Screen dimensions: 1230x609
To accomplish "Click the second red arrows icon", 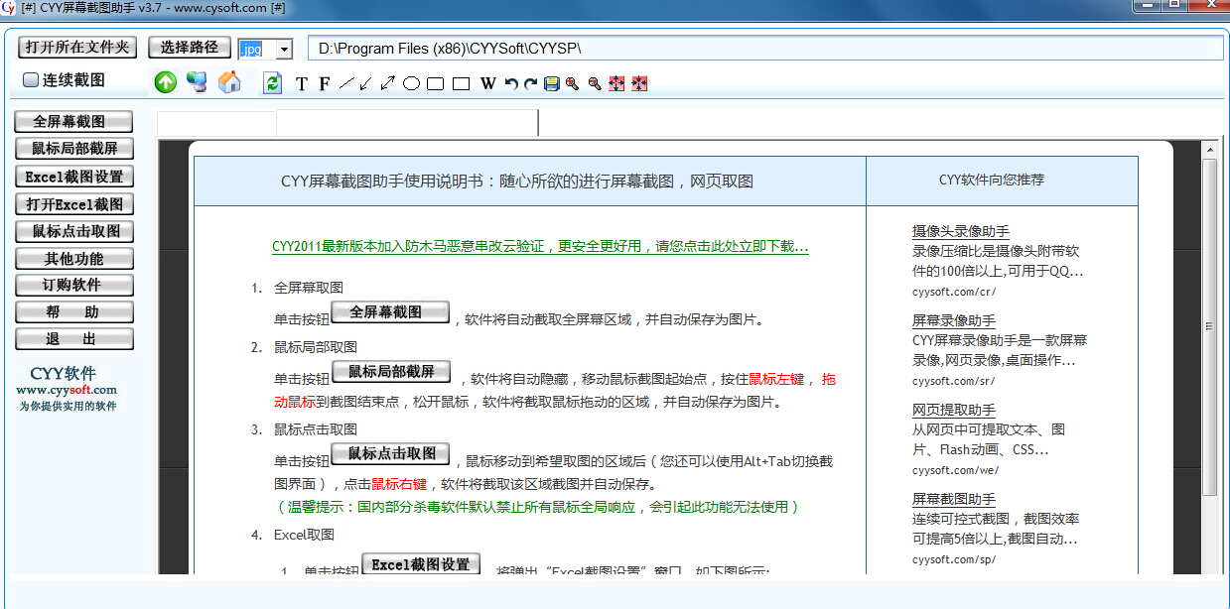I will (x=639, y=84).
